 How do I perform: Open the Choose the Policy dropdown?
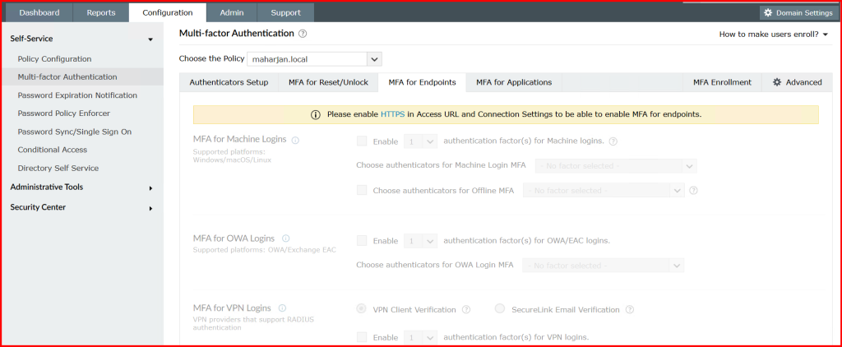374,59
